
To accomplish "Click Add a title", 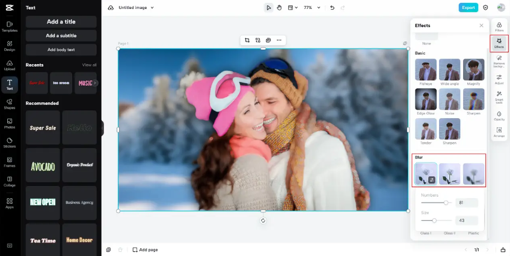I will tap(61, 22).
